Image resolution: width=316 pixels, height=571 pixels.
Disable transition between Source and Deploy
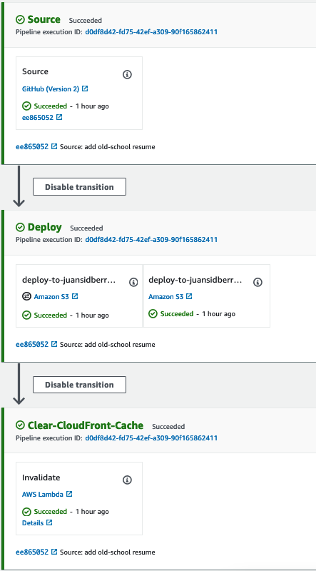click(x=79, y=187)
